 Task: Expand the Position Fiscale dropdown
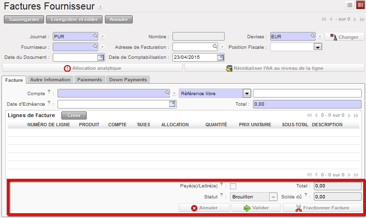coord(317,47)
